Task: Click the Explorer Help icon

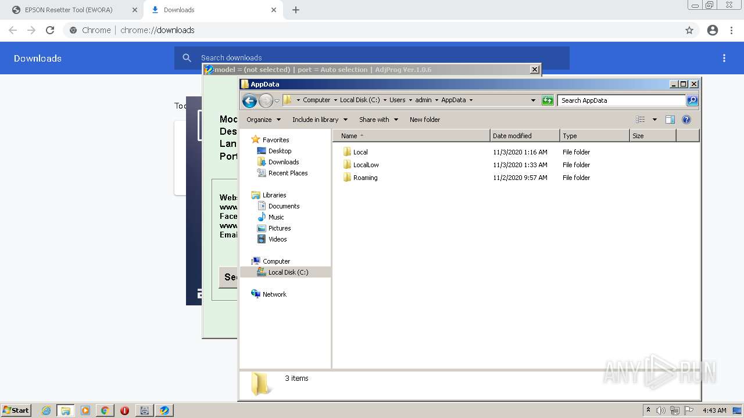Action: pos(686,120)
